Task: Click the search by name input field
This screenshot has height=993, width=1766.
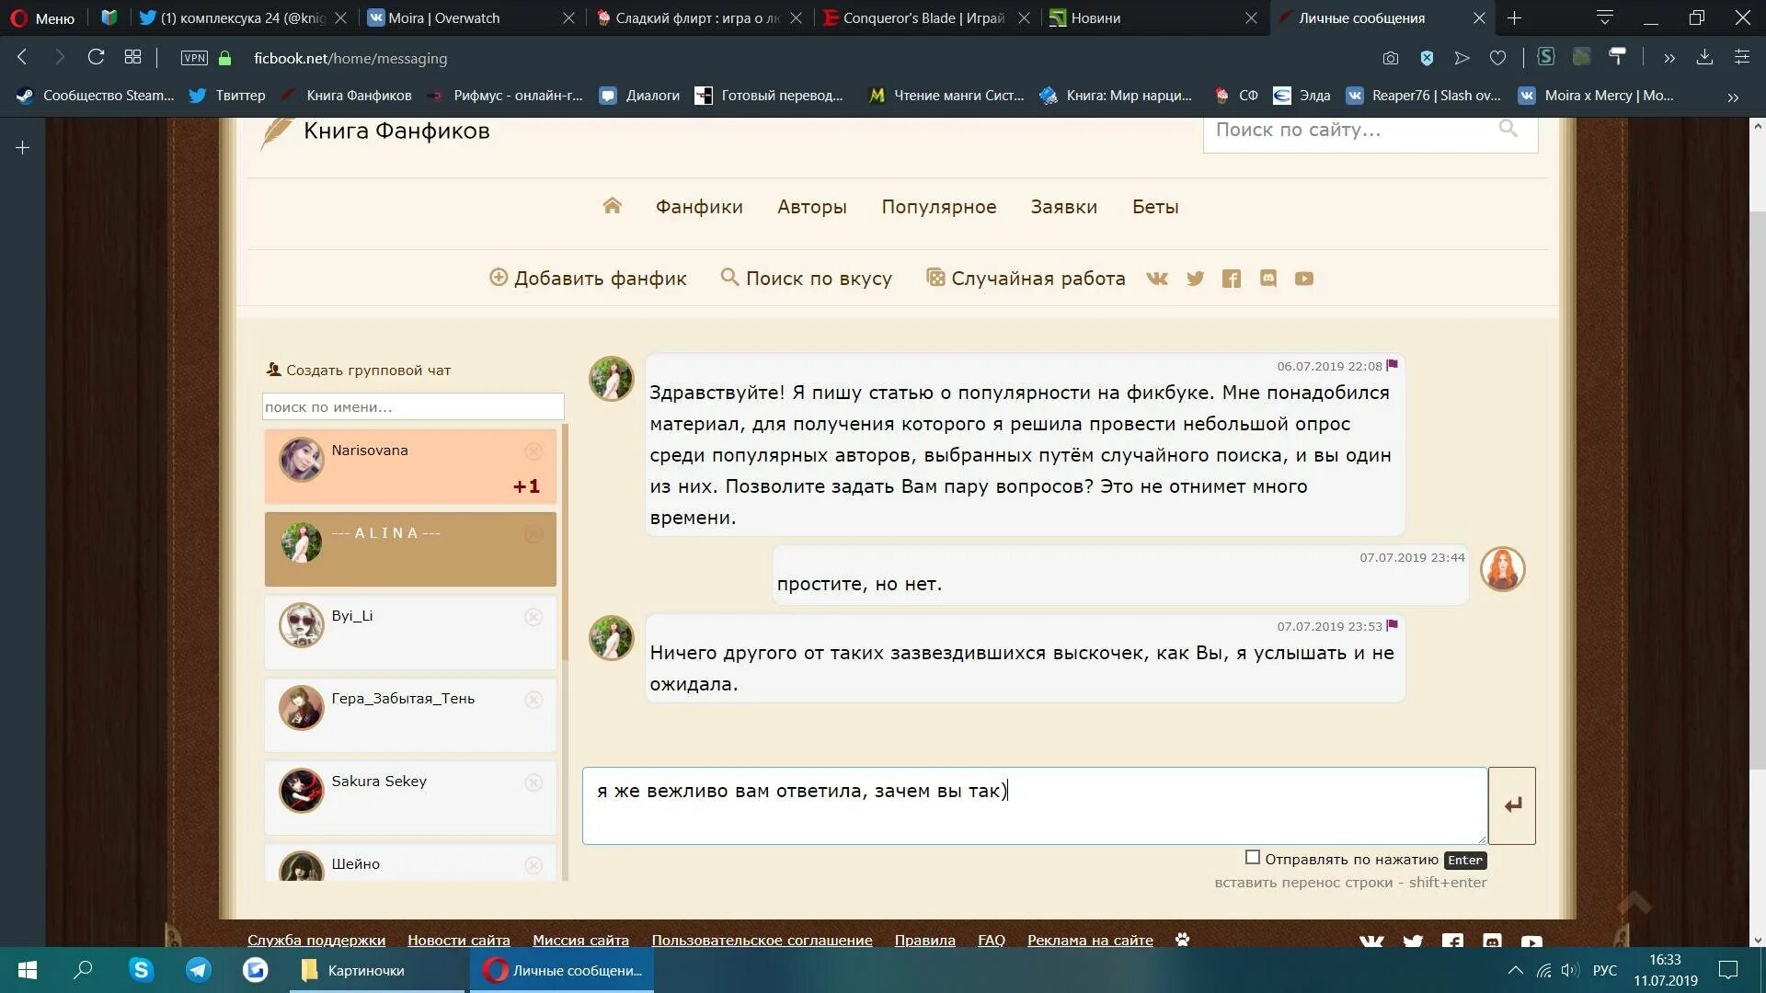Action: tap(411, 406)
